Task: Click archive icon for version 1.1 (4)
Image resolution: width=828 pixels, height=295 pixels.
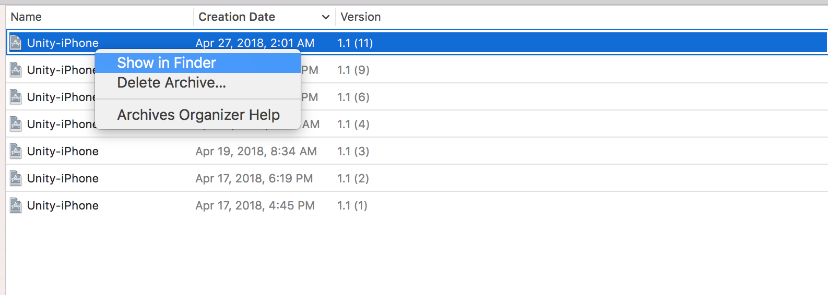Action: [16, 124]
